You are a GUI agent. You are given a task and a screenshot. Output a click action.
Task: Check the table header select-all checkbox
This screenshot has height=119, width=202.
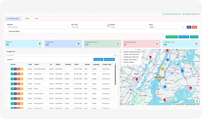tap(8, 64)
